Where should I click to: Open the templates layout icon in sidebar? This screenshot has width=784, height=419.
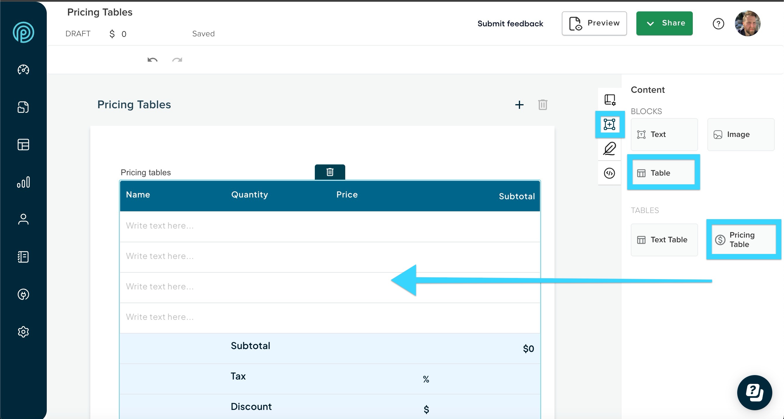pyautogui.click(x=23, y=145)
